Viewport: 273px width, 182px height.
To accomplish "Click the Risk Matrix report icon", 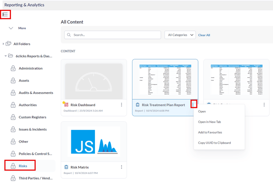I will [x=66, y=167].
